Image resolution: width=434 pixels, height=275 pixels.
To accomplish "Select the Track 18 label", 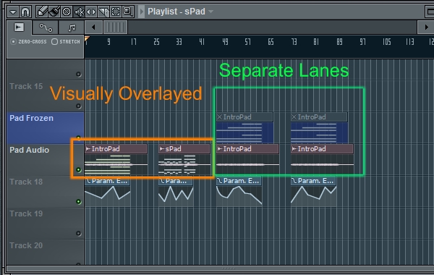I will pyautogui.click(x=26, y=182).
